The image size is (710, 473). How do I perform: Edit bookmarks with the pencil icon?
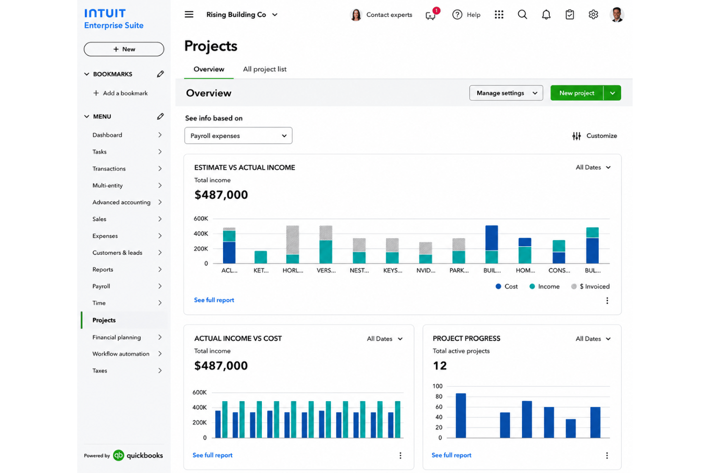pos(160,74)
